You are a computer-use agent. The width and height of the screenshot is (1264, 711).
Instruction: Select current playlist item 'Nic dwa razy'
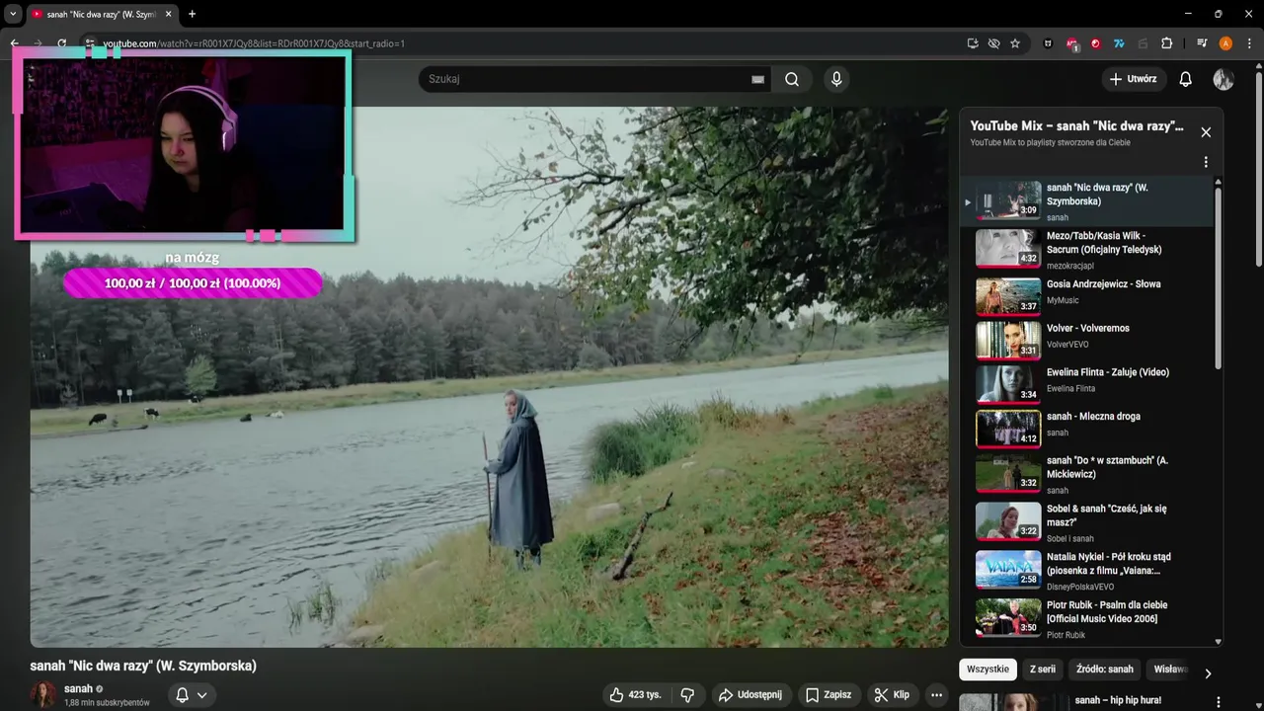coord(1086,201)
